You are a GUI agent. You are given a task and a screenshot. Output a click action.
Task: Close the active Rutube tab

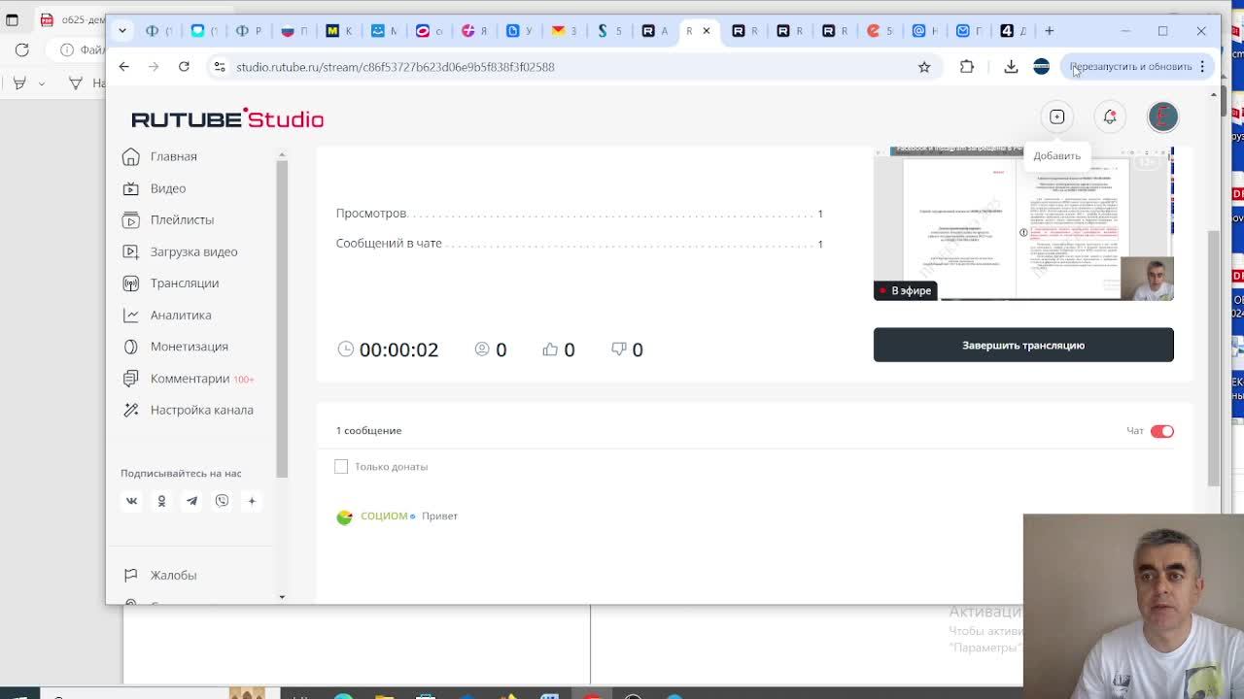click(707, 31)
